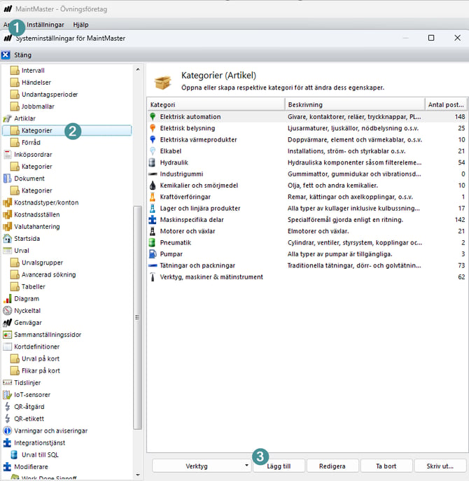
Task: Open Valutahantering in the tree
Action: tap(37, 226)
